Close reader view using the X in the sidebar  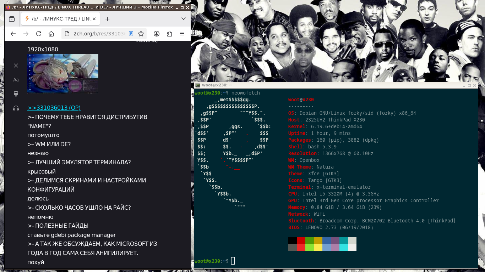16,66
